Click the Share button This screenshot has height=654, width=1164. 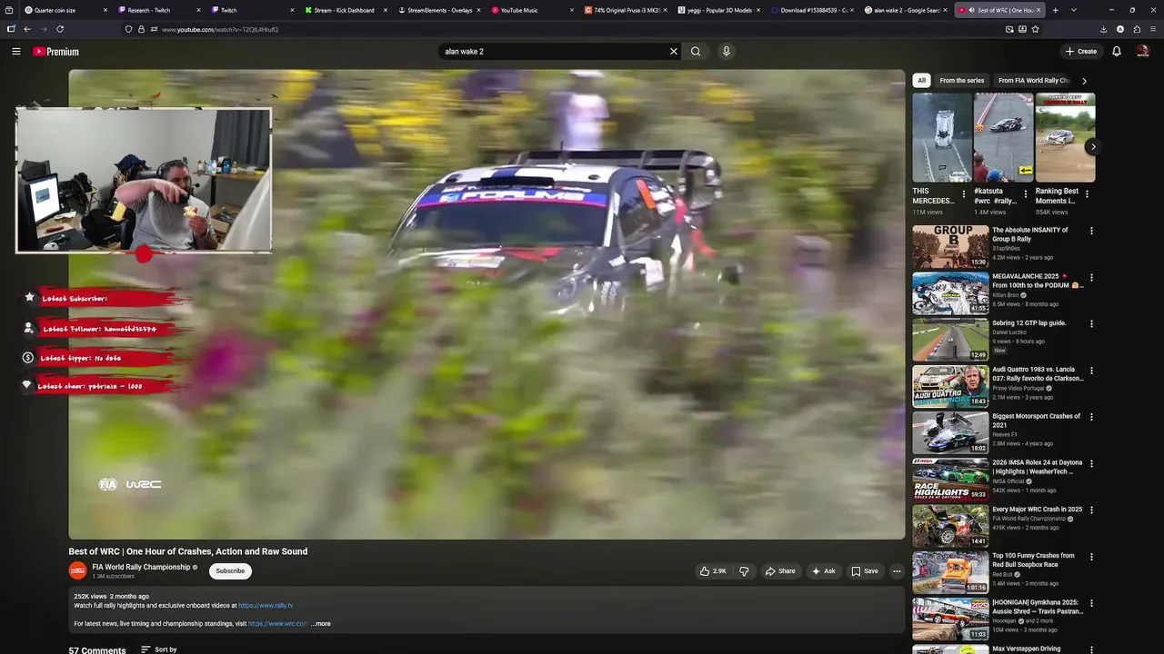coord(780,571)
